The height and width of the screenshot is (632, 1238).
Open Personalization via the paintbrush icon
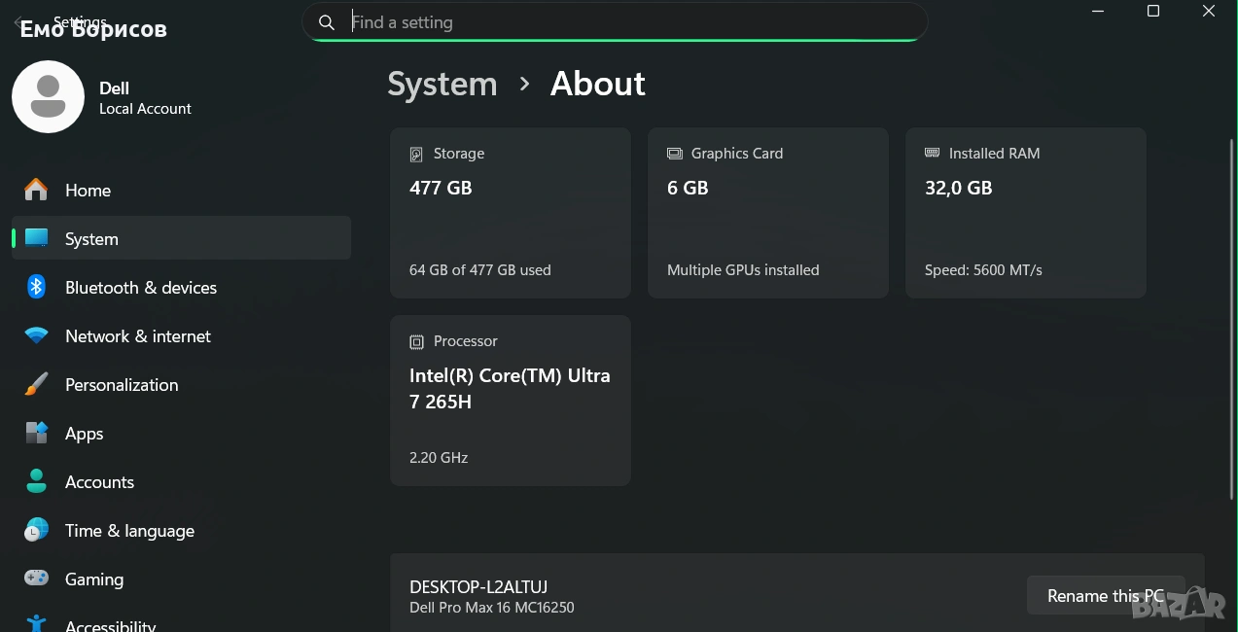point(36,385)
